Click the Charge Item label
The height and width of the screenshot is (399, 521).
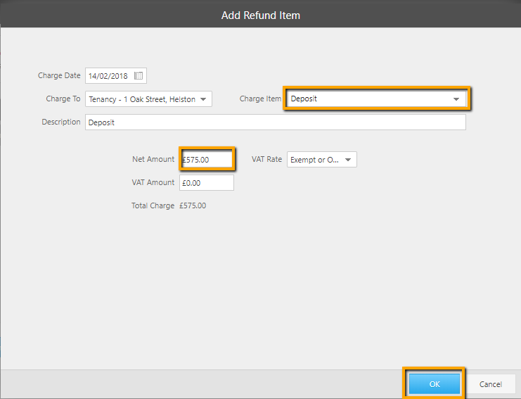pos(260,99)
